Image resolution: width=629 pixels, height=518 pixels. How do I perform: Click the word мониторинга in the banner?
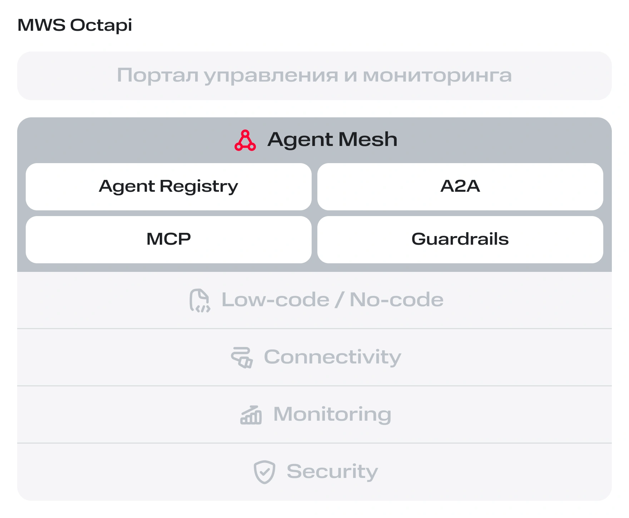437,76
